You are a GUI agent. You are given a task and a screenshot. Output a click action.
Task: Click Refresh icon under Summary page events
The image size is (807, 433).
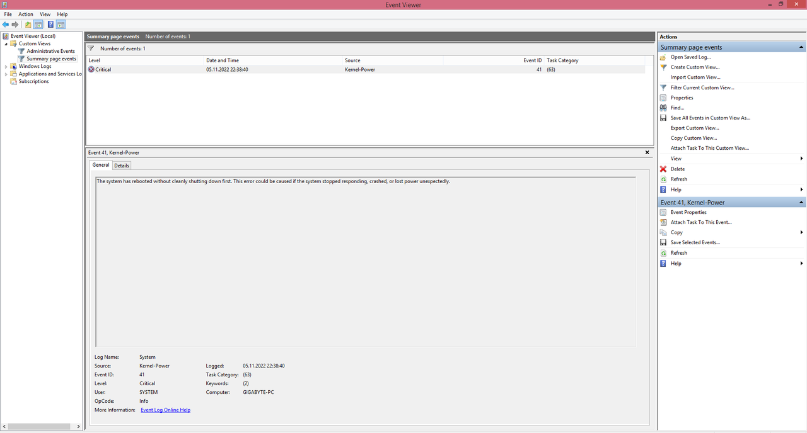663,179
